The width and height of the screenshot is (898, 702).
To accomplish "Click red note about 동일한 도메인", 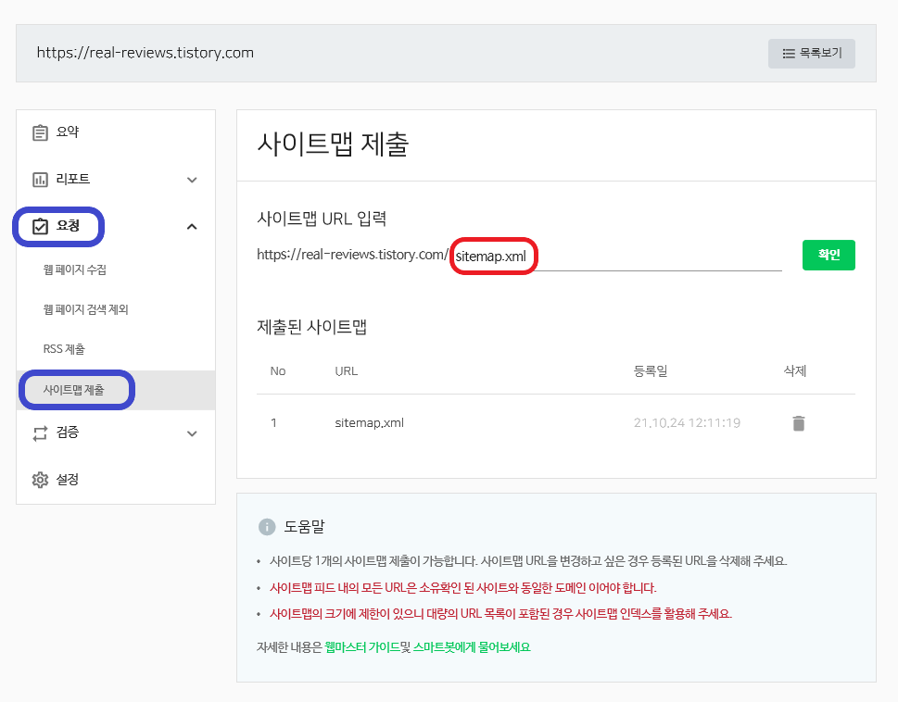I will (x=462, y=587).
